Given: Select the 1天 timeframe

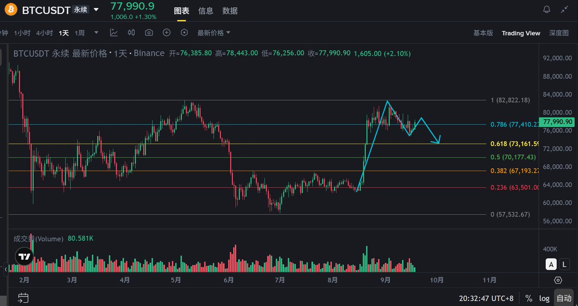Looking at the screenshot, I should [64, 33].
